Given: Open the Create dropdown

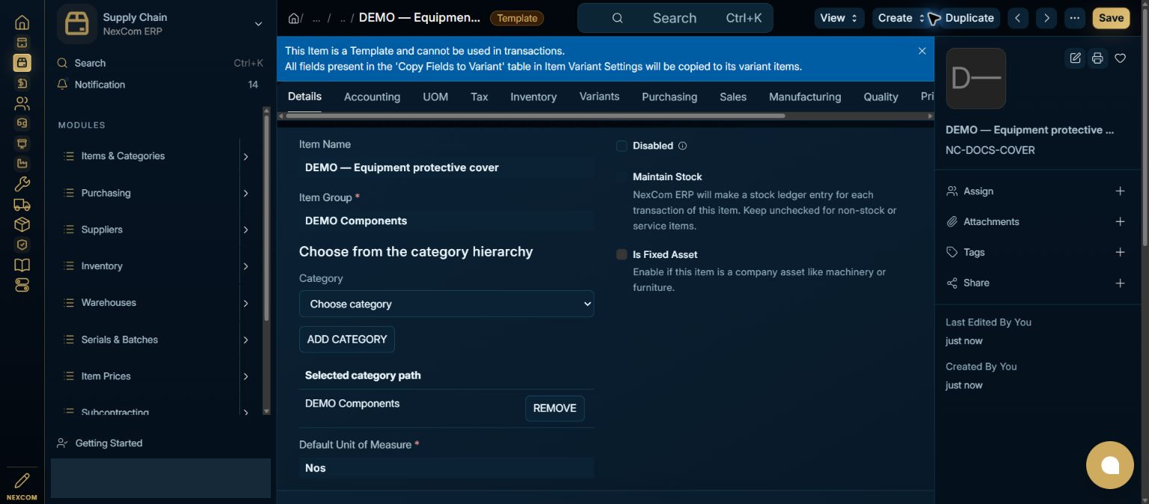Looking at the screenshot, I should (901, 18).
